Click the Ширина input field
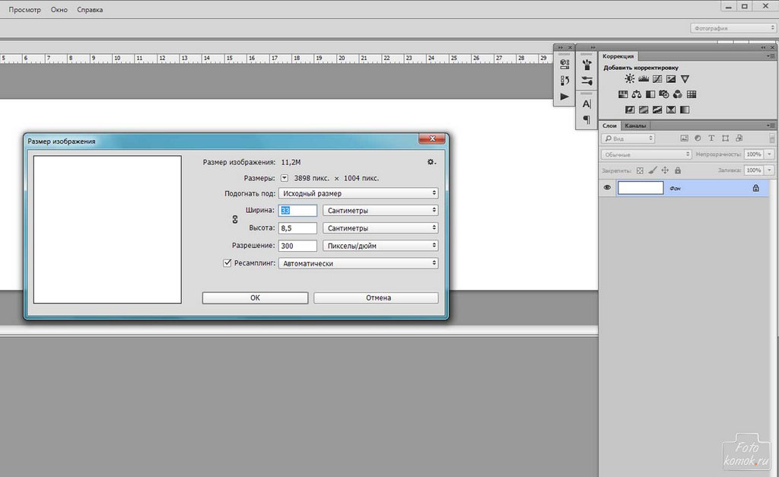Screen dimensions: 779x477 coord(297,210)
